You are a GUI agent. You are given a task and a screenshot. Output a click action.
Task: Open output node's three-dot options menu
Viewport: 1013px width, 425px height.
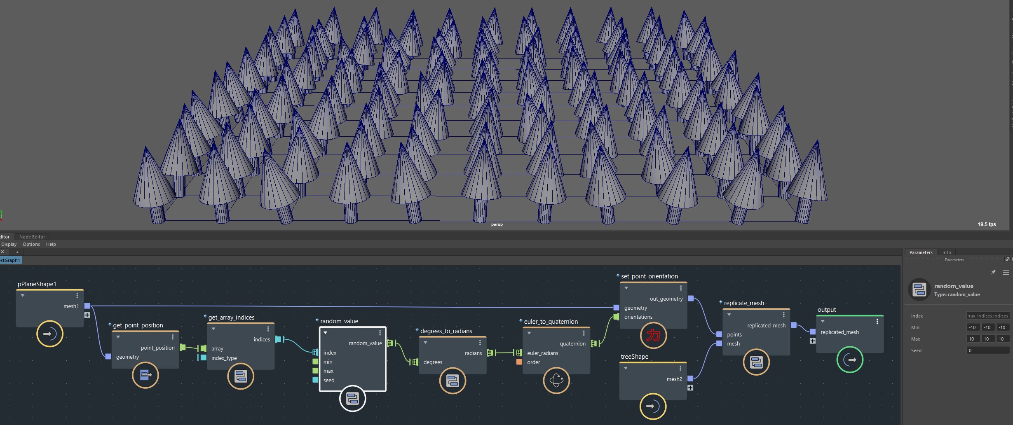tap(877, 321)
